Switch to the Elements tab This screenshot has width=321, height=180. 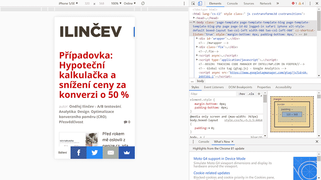pyautogui.click(x=215, y=4)
